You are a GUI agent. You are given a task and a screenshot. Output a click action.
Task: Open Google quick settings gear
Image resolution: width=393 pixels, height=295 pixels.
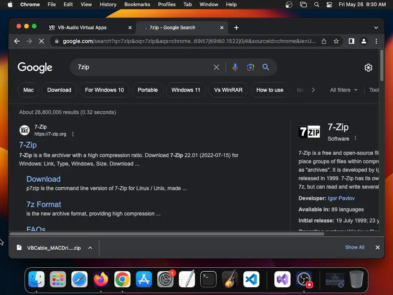(368, 68)
